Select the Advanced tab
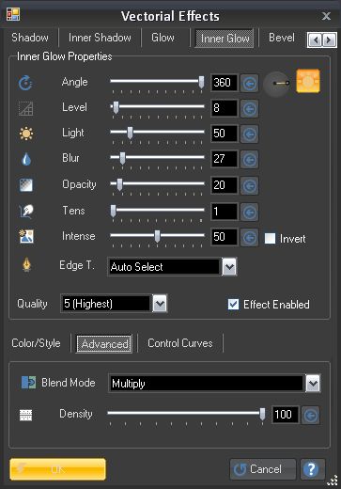The image size is (341, 489). [x=104, y=344]
